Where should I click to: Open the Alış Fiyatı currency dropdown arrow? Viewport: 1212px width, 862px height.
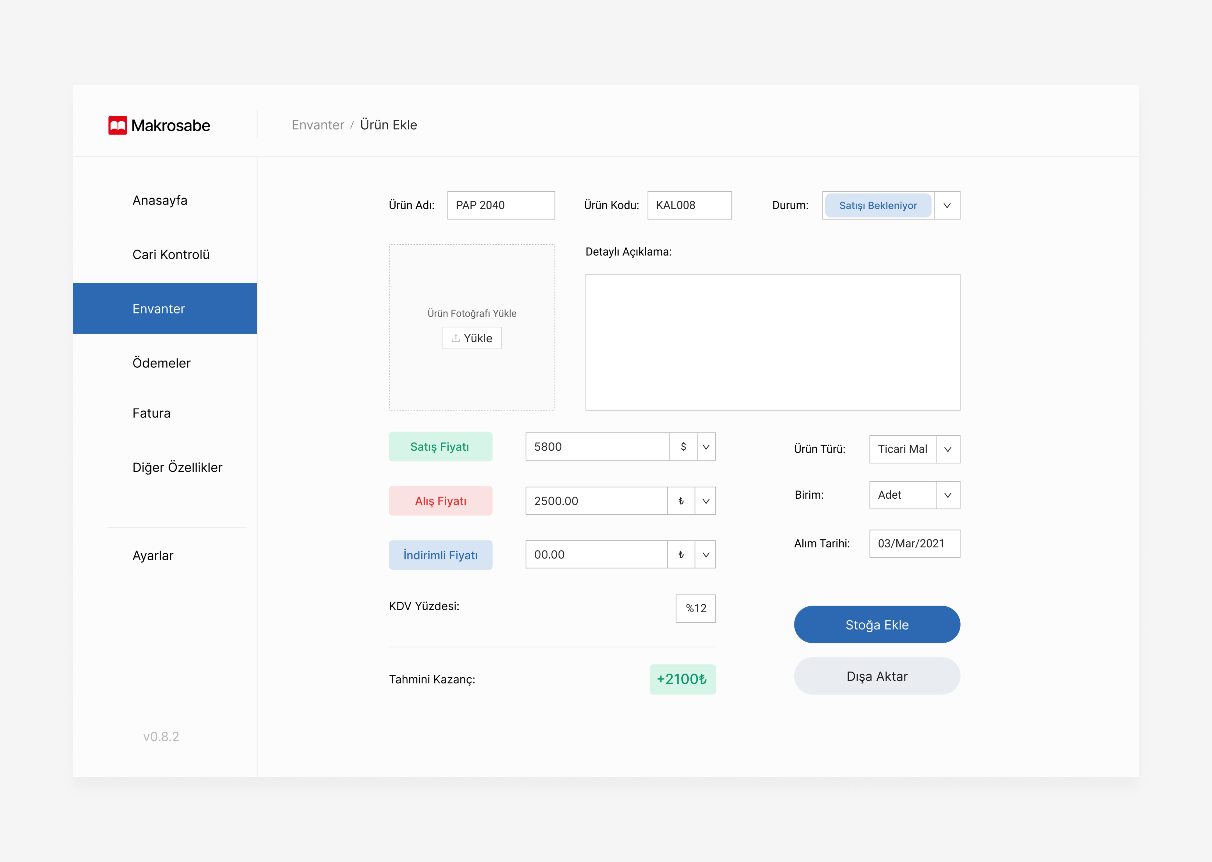(706, 501)
